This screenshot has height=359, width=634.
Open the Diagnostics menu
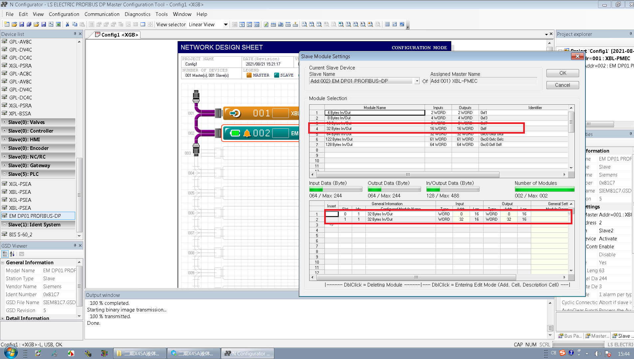tap(137, 14)
